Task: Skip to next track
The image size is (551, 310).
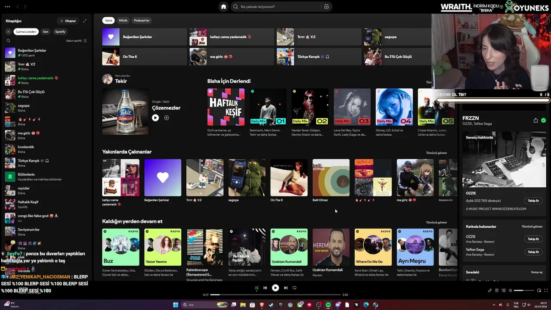Action: [x=285, y=288]
